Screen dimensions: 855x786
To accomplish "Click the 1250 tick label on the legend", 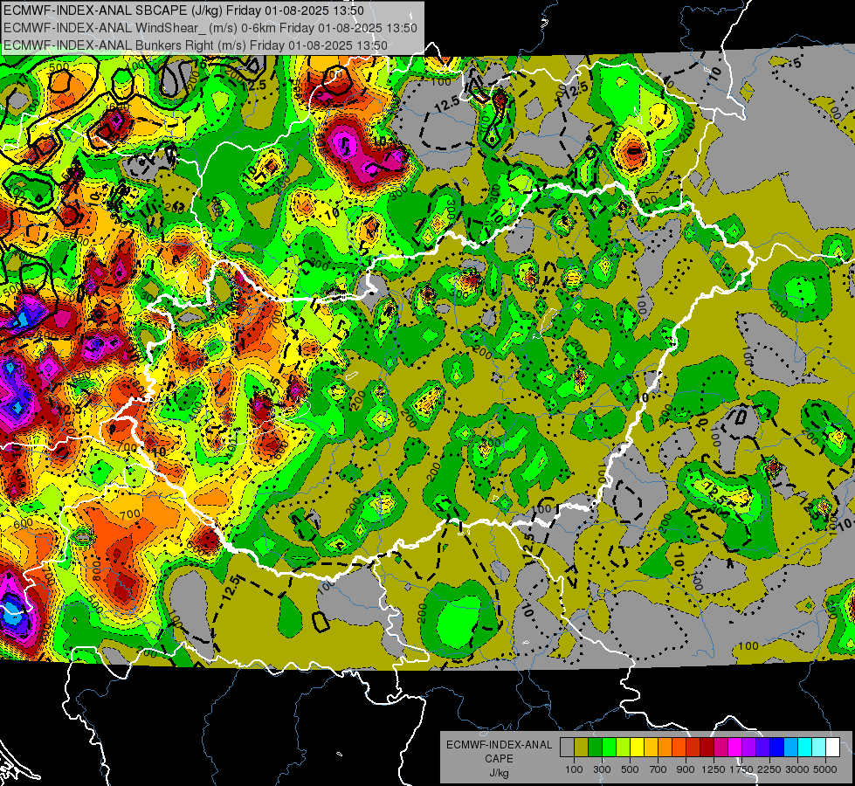I will click(x=714, y=769).
